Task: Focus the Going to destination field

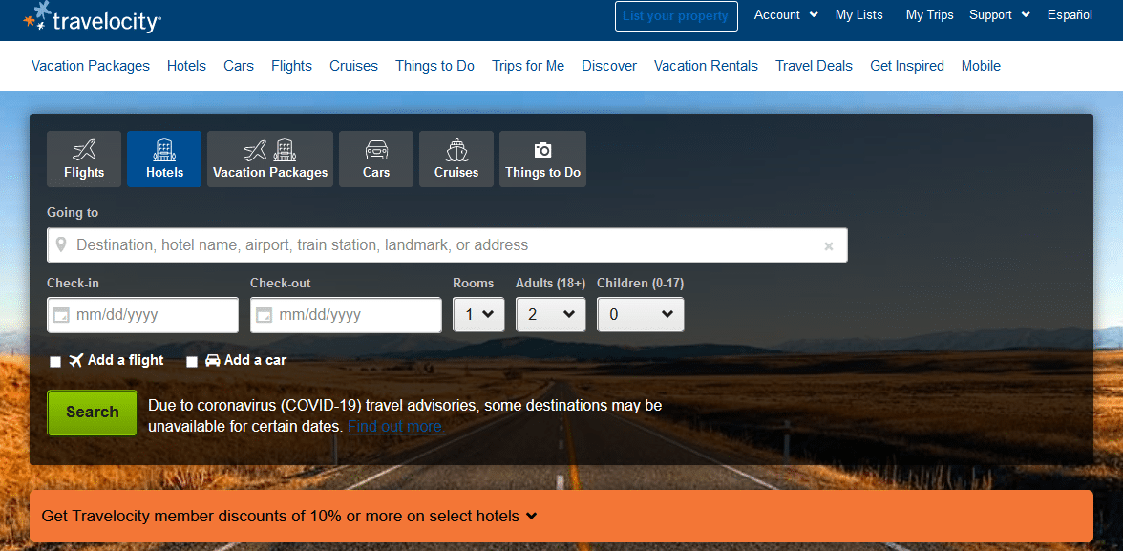Action: click(447, 245)
